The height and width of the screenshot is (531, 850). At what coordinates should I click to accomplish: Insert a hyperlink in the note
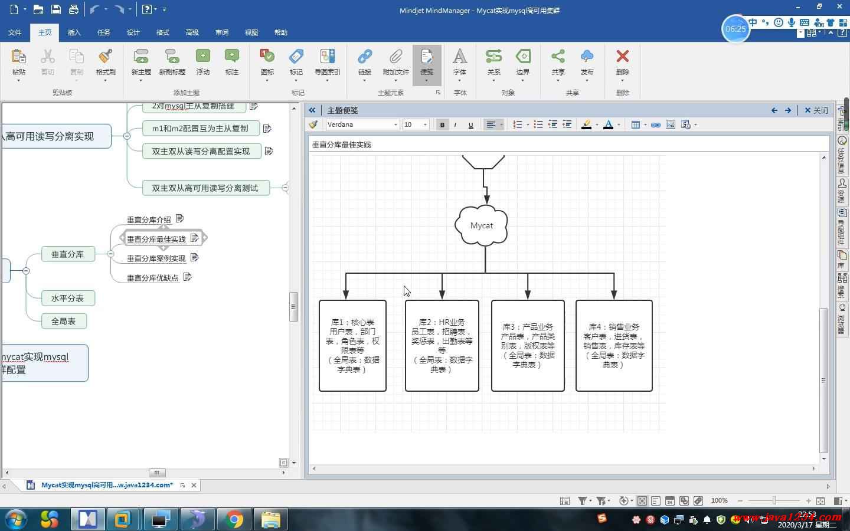[x=656, y=124]
